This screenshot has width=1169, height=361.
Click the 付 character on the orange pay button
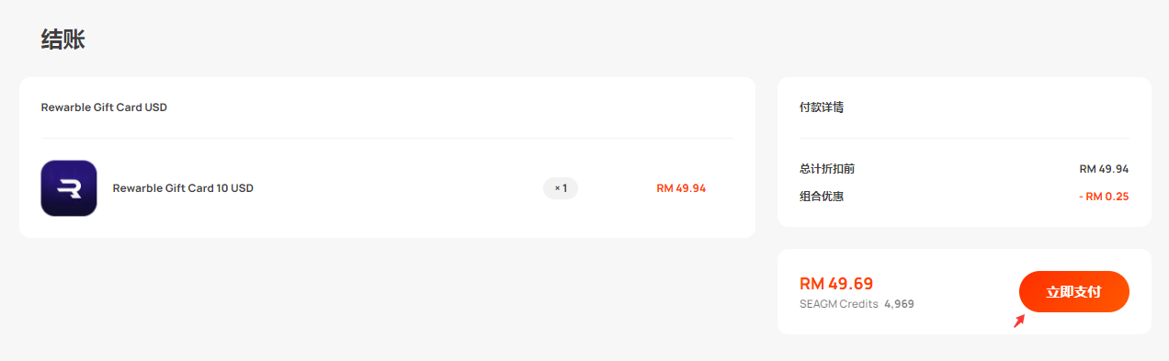pos(1095,292)
